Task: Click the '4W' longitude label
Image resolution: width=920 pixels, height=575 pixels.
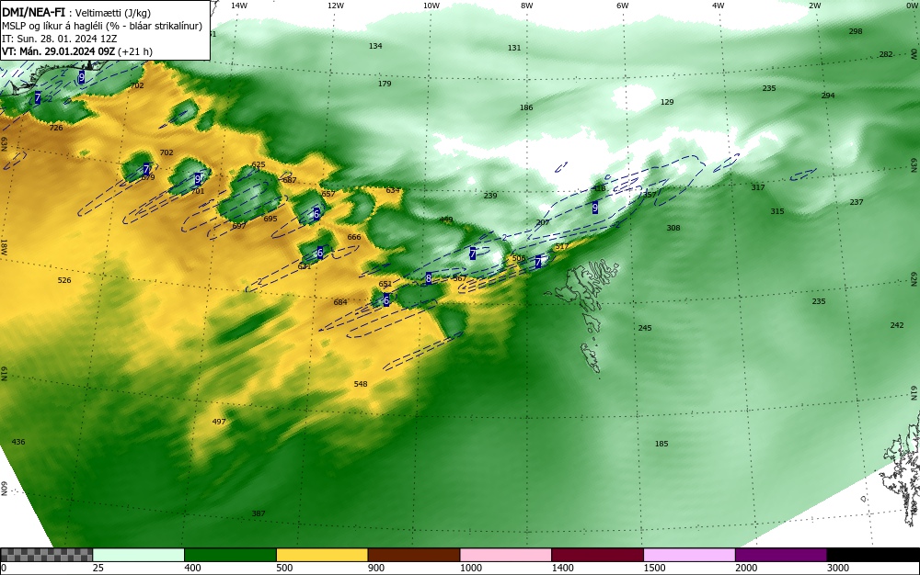Action: click(719, 6)
